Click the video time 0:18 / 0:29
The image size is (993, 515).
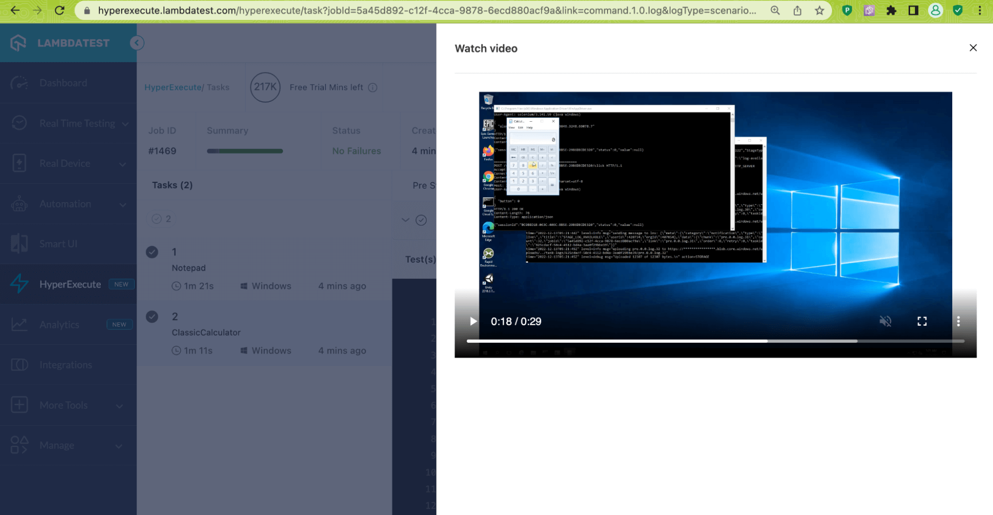coord(516,321)
